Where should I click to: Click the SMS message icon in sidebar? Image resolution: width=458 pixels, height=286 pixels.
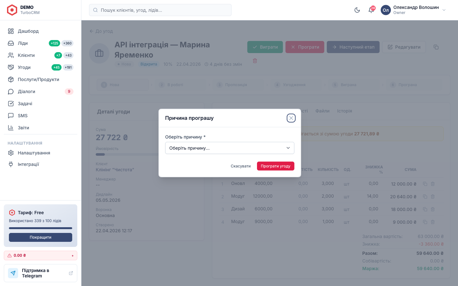(x=11, y=116)
